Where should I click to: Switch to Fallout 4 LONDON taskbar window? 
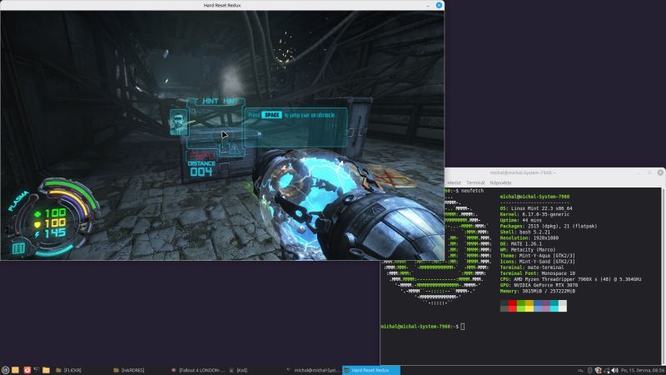point(197,370)
